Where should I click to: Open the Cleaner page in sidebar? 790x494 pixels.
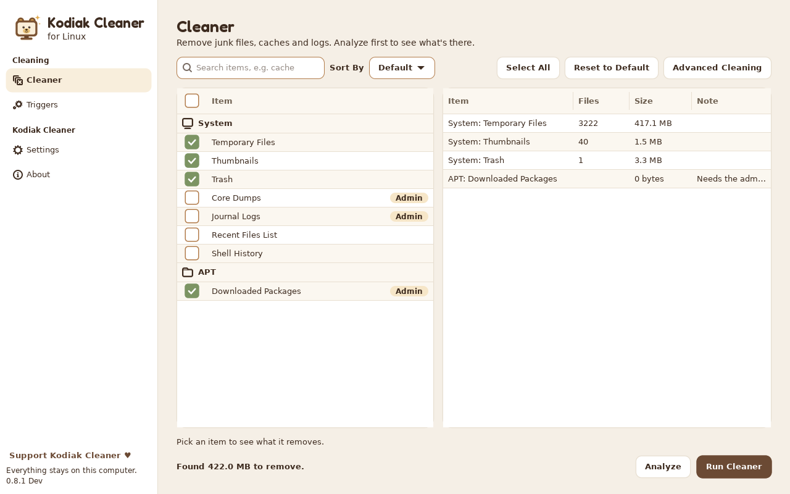tap(78, 80)
